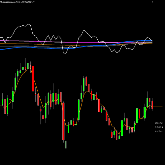Click the 3704.70 price label
Viewport: 165px width, 165px height.
tap(159, 123)
